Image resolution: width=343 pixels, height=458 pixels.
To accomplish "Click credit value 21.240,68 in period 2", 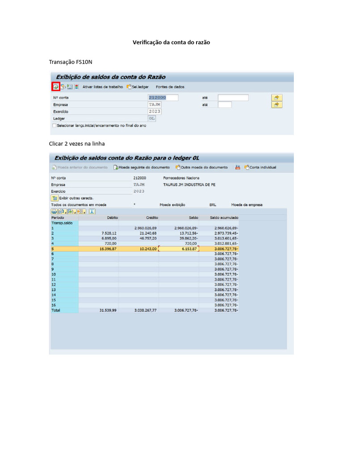I will pyautogui.click(x=148, y=233).
